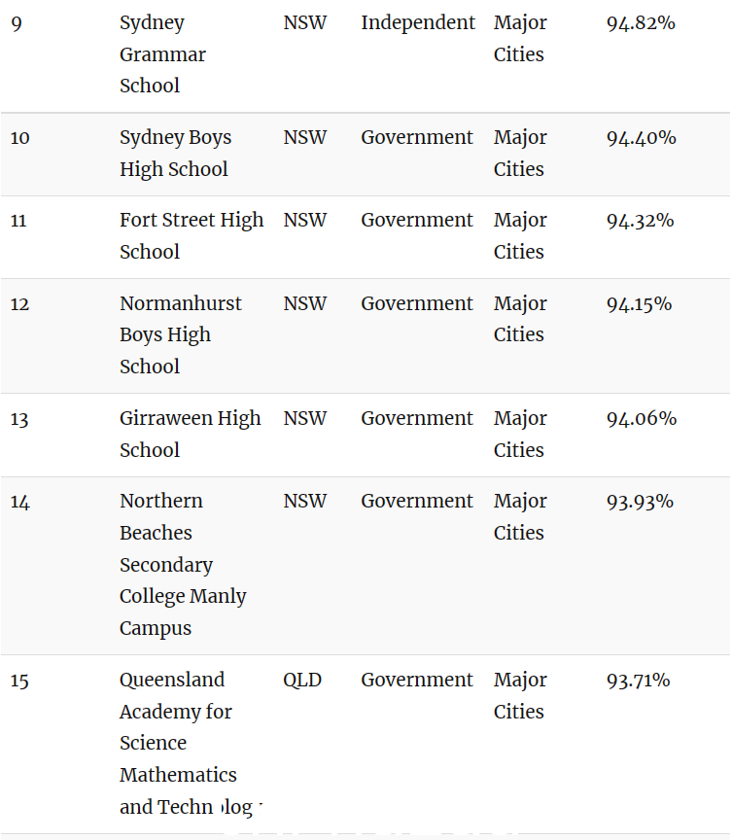Select rank number 12
This screenshot has height=840, width=732.
click(x=19, y=304)
